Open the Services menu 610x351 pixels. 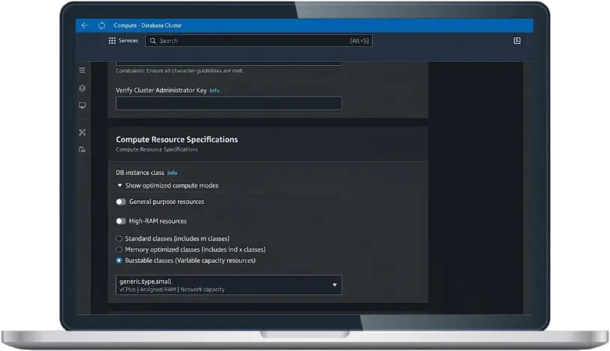(123, 41)
